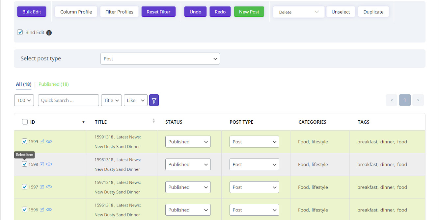
Task: Open the Title search field dropdown
Action: click(x=111, y=100)
